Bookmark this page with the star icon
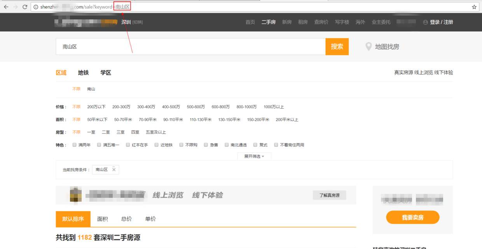 (474, 7)
